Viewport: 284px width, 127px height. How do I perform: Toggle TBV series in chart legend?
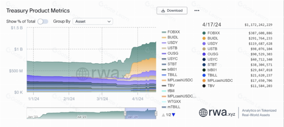click(168, 85)
